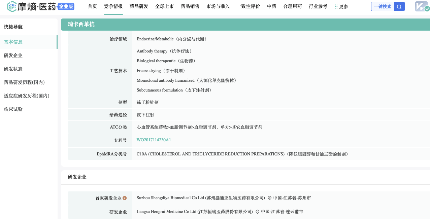This screenshot has width=430, height=219.
Task: Open the 合理用药 navigation menu
Action: point(293,6)
